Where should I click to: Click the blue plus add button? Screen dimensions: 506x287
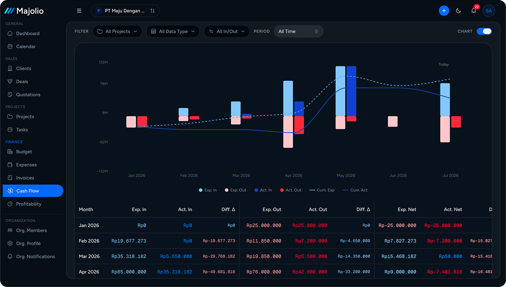pyautogui.click(x=444, y=11)
